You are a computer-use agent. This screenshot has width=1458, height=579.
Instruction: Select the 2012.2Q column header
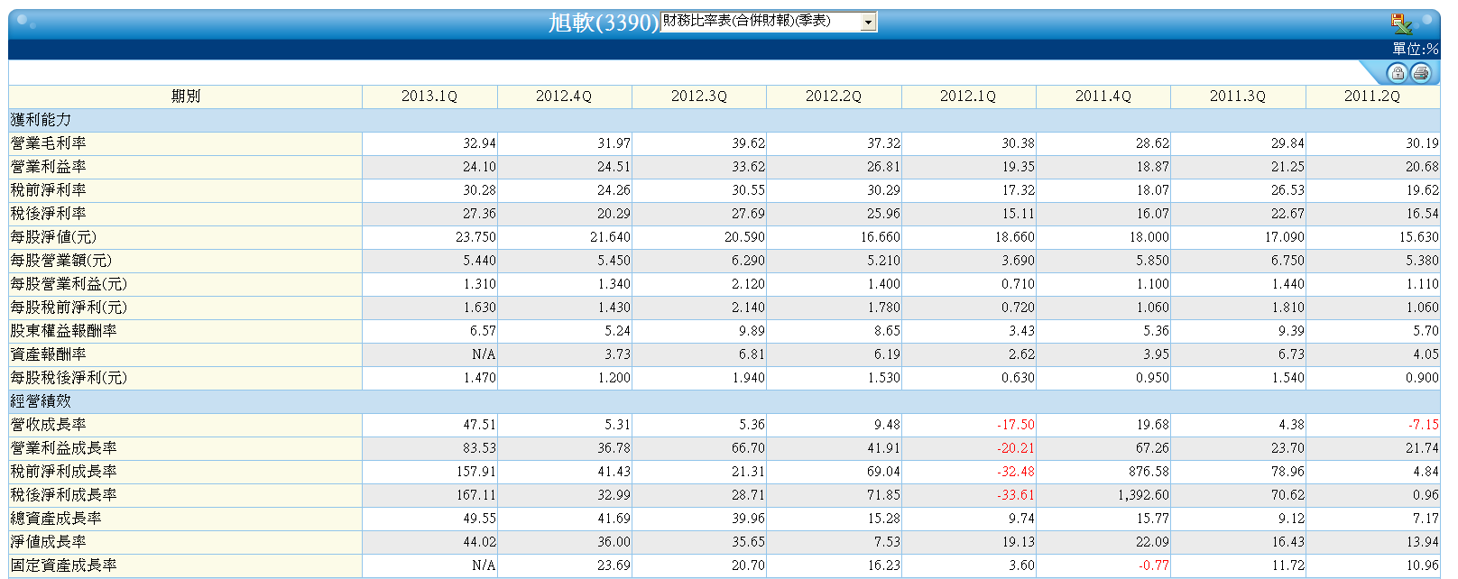pyautogui.click(x=834, y=96)
